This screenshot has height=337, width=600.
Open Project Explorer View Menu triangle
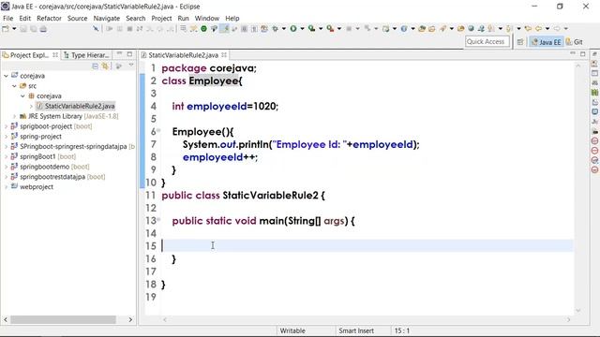tap(131, 66)
